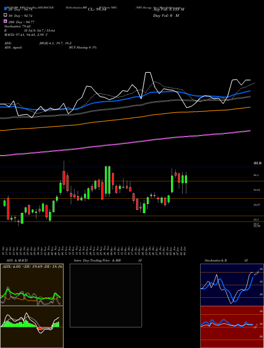Click the magenta 200 Day EMA legend swatch
264x348 pixels.
pos(5,21)
